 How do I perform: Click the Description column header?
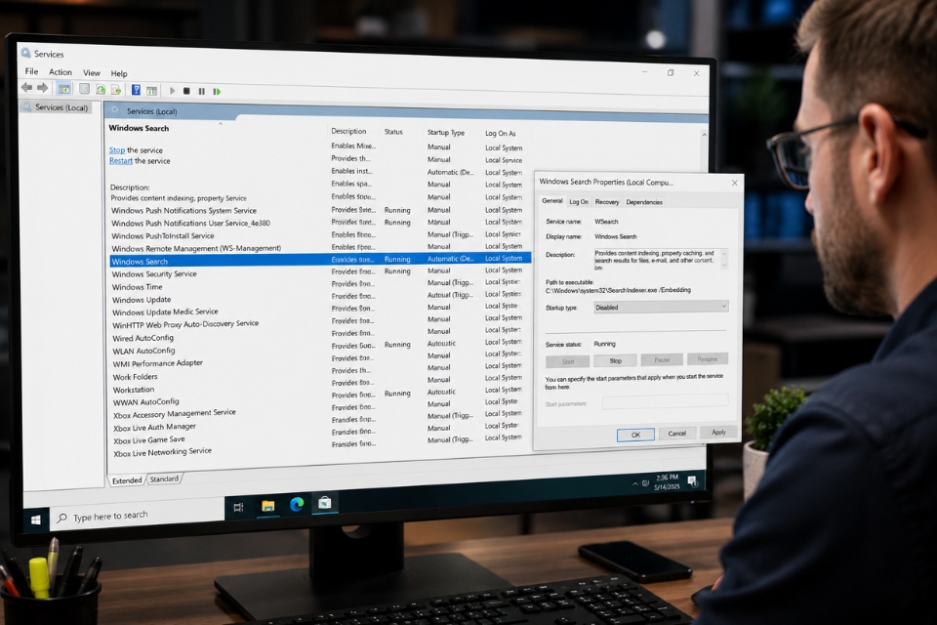click(x=349, y=131)
